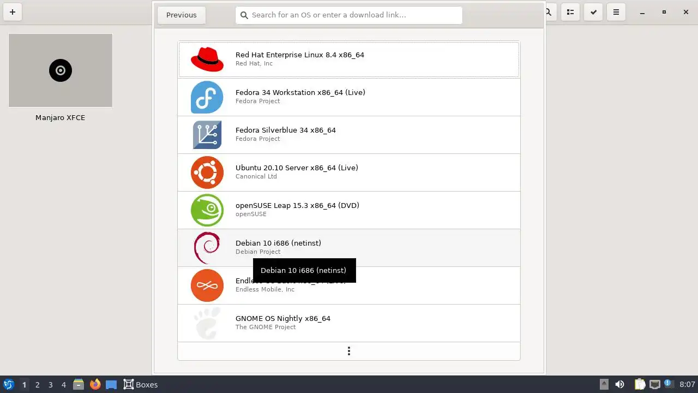Open the file manager taskbar icon

(79, 384)
